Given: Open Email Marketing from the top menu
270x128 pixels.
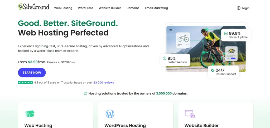Looking at the screenshot, I should 156,8.
